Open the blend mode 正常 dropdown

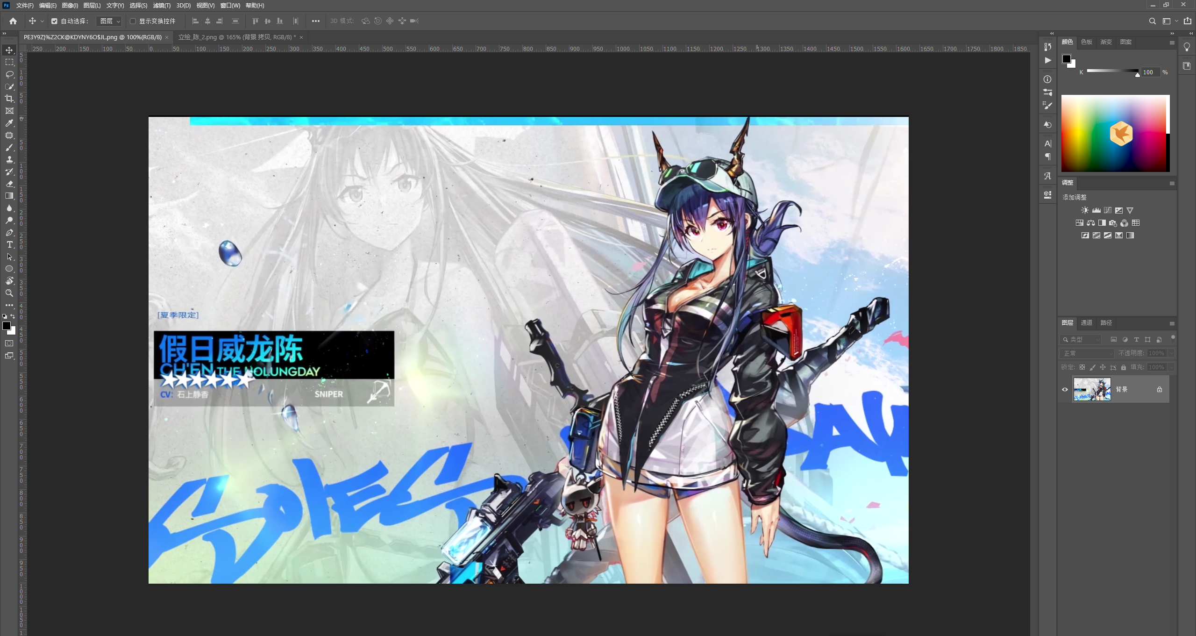[x=1087, y=353]
